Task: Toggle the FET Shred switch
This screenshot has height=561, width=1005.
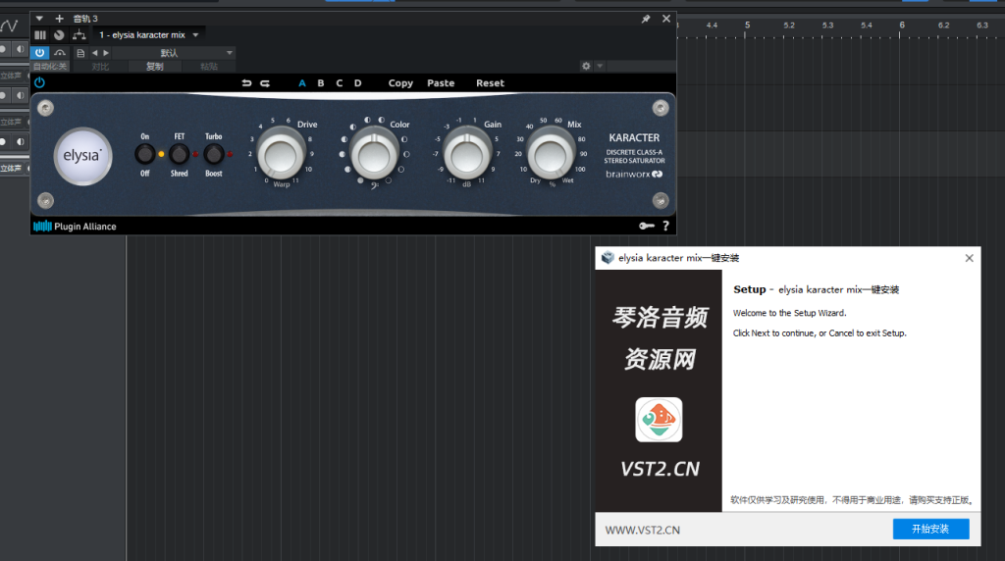Action: coord(179,154)
